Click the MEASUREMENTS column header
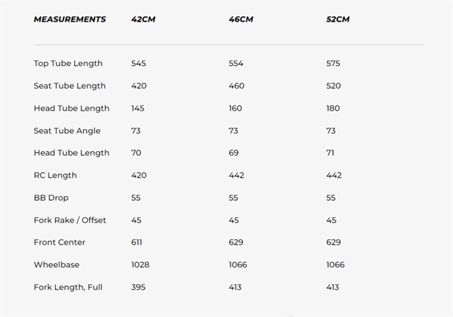453x317 pixels. pos(70,19)
